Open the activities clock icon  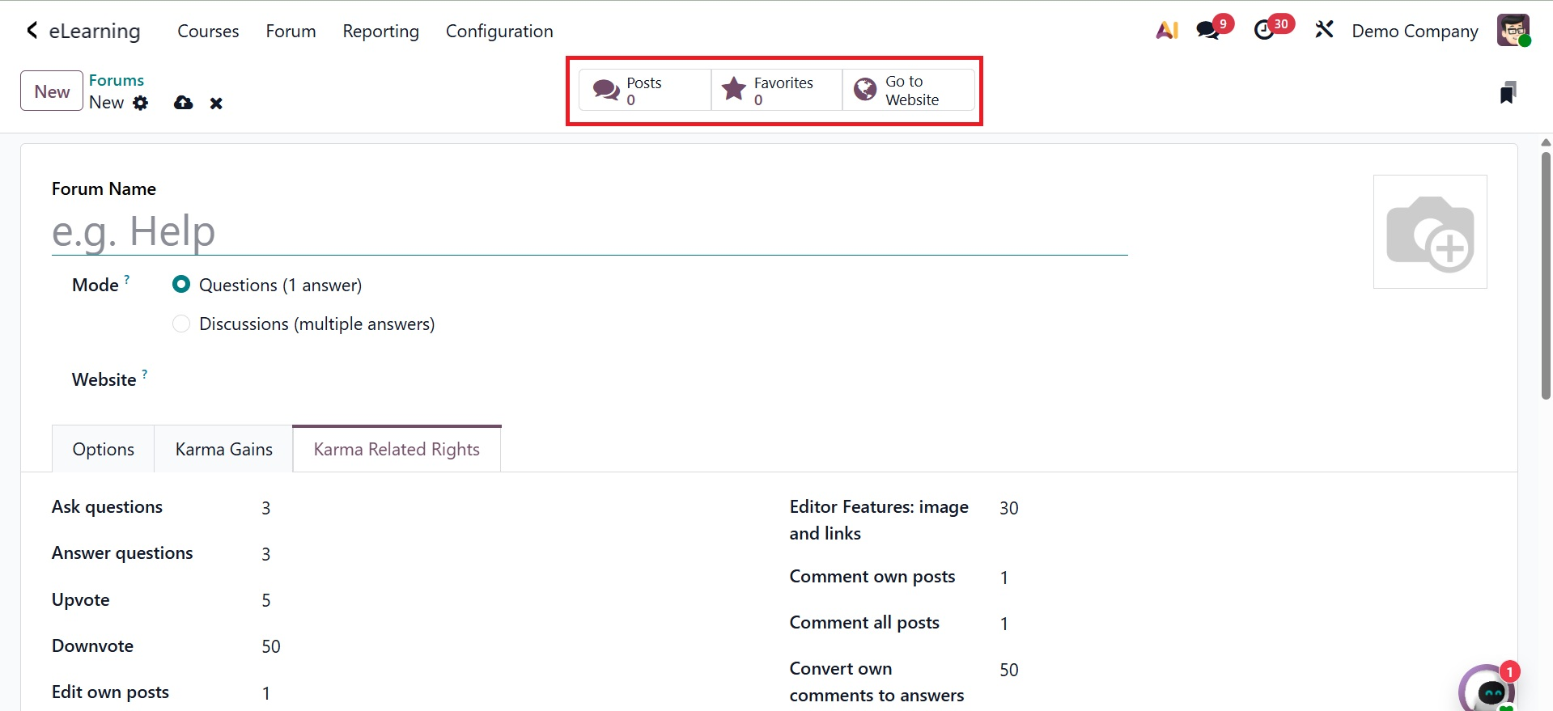(1264, 31)
